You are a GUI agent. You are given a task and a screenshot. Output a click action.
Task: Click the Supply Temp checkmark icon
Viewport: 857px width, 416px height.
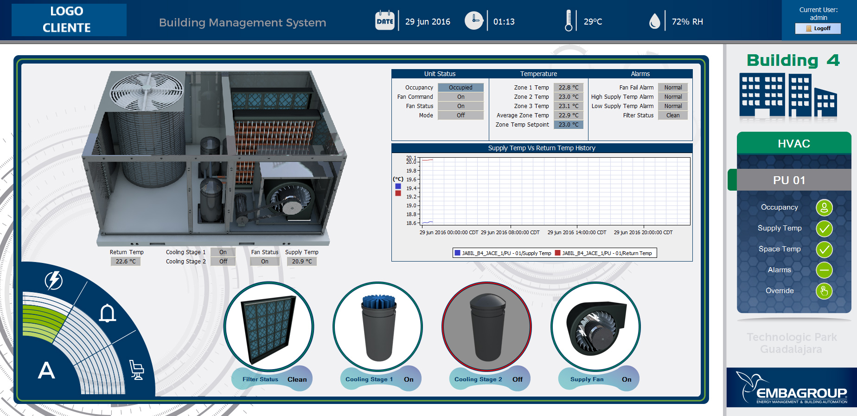[x=824, y=229]
